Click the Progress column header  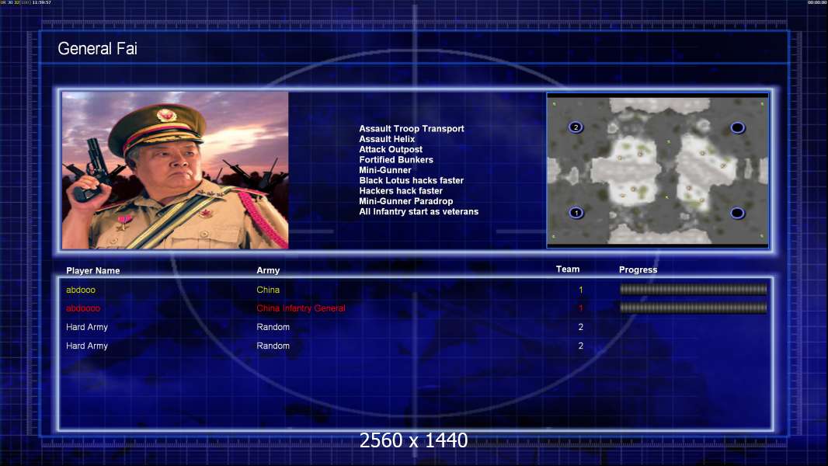pos(638,270)
